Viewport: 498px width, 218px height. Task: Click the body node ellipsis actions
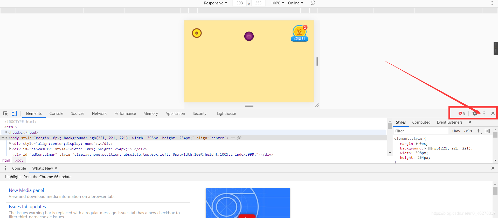pyautogui.click(x=2, y=138)
